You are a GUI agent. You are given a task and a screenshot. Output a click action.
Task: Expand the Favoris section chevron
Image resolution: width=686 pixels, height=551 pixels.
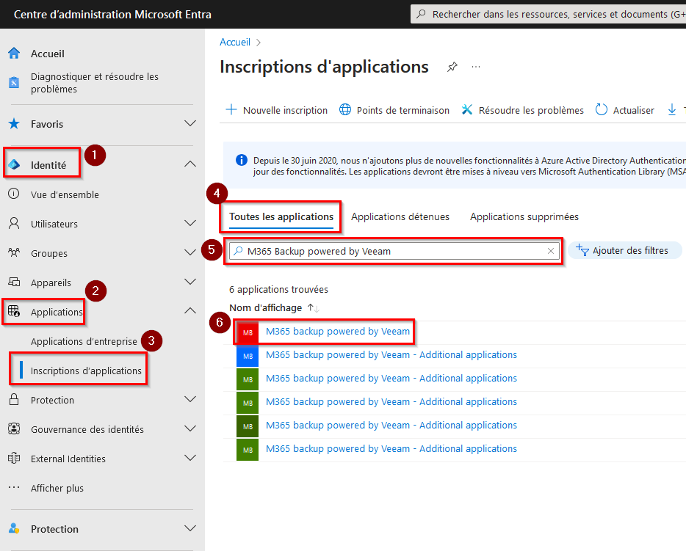pos(190,124)
